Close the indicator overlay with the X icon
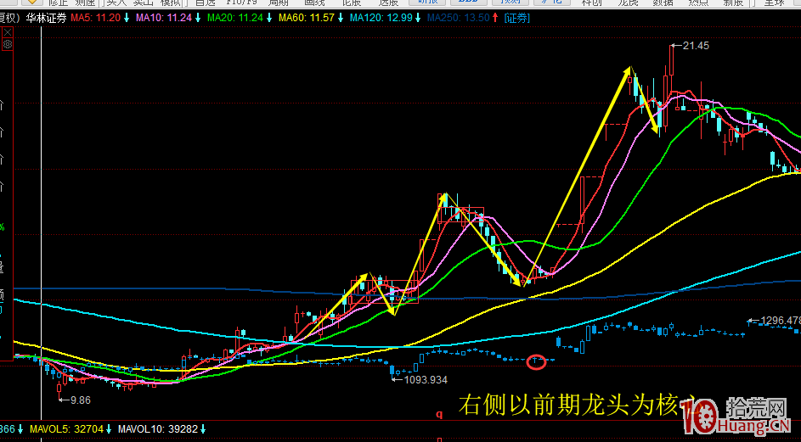The image size is (801, 442). coord(7,33)
